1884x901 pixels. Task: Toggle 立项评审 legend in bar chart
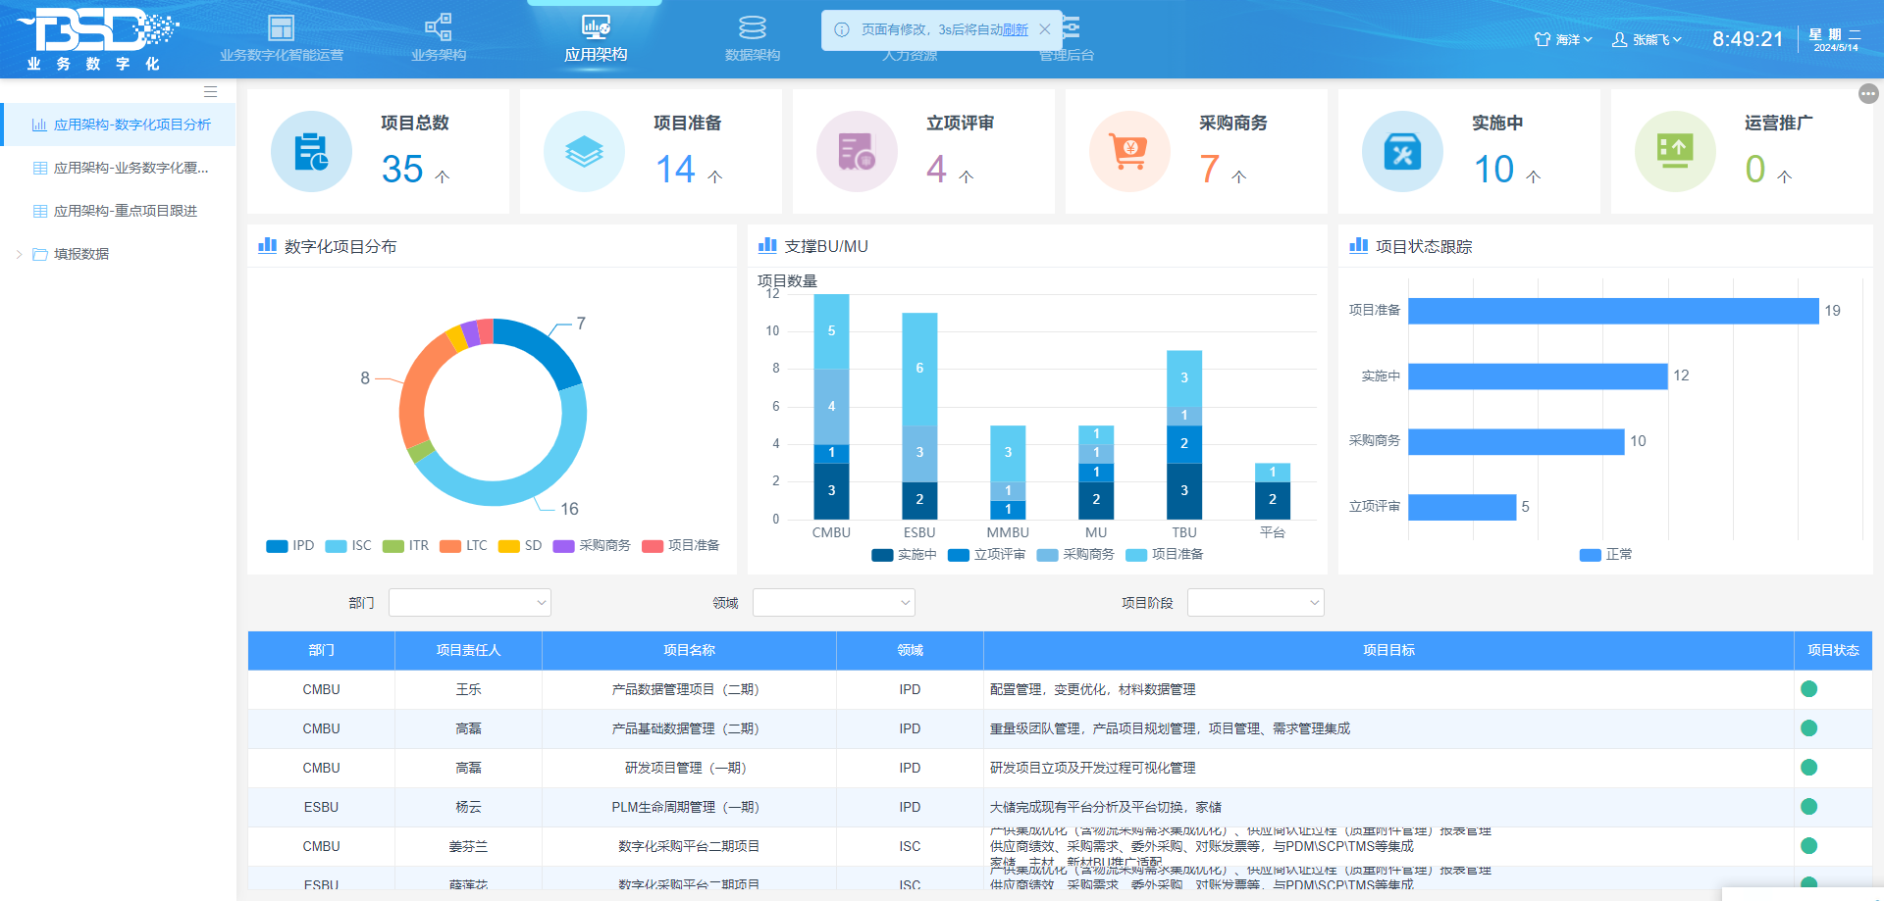pyautogui.click(x=986, y=555)
